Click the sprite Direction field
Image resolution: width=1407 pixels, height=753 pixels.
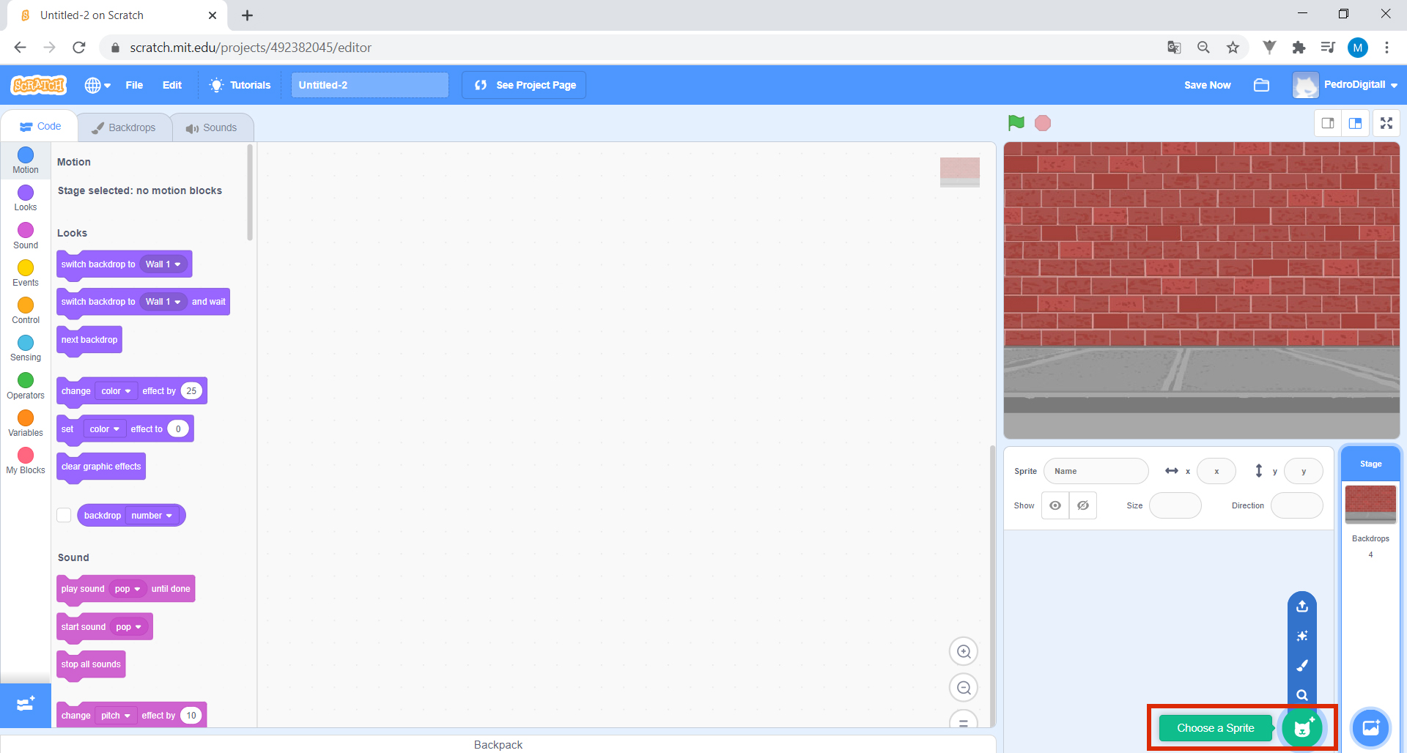click(1297, 505)
